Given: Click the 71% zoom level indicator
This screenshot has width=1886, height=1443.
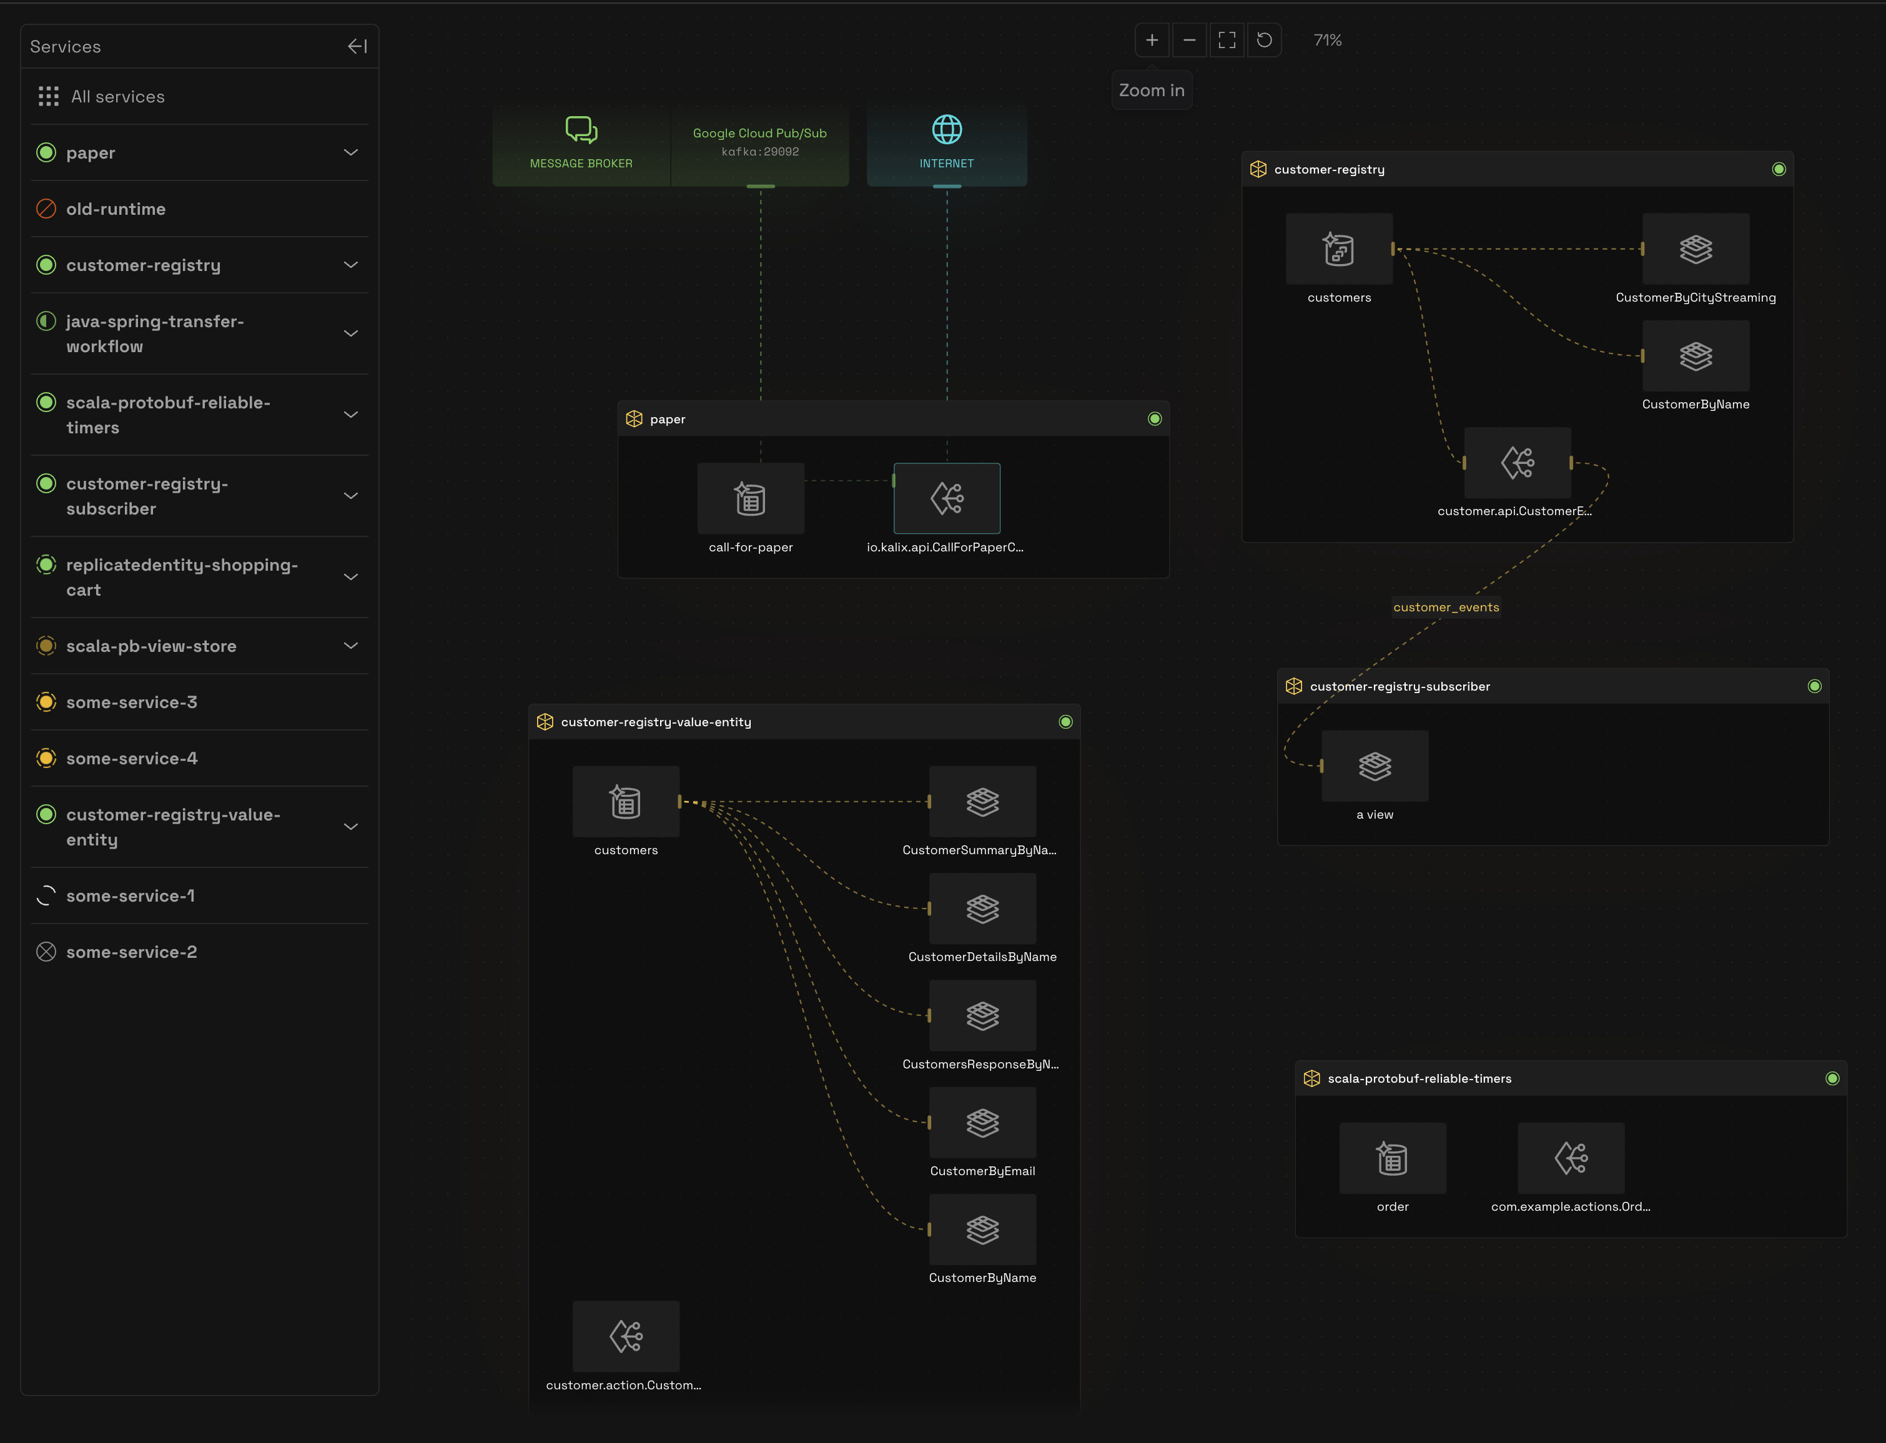Looking at the screenshot, I should 1327,41.
